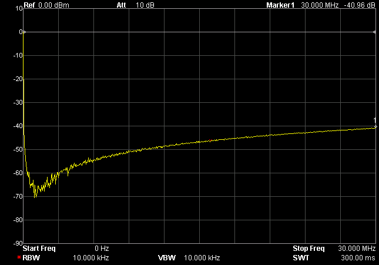The width and height of the screenshot is (379, 265).
Task: Select the RBW 10.000 kHz value
Action: pos(91,258)
